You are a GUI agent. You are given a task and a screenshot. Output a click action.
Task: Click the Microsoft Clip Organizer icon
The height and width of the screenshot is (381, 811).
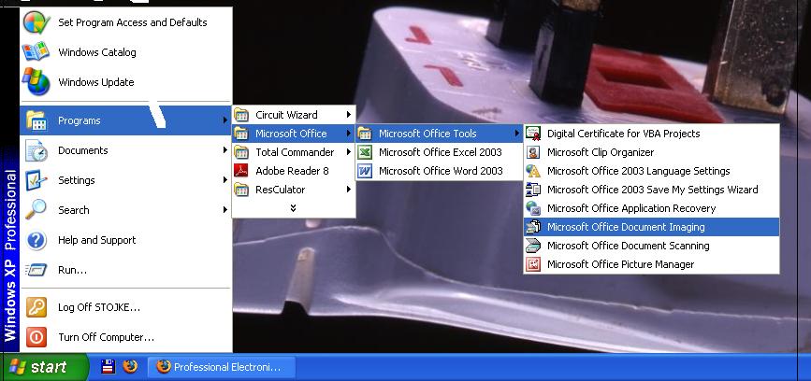pos(533,152)
